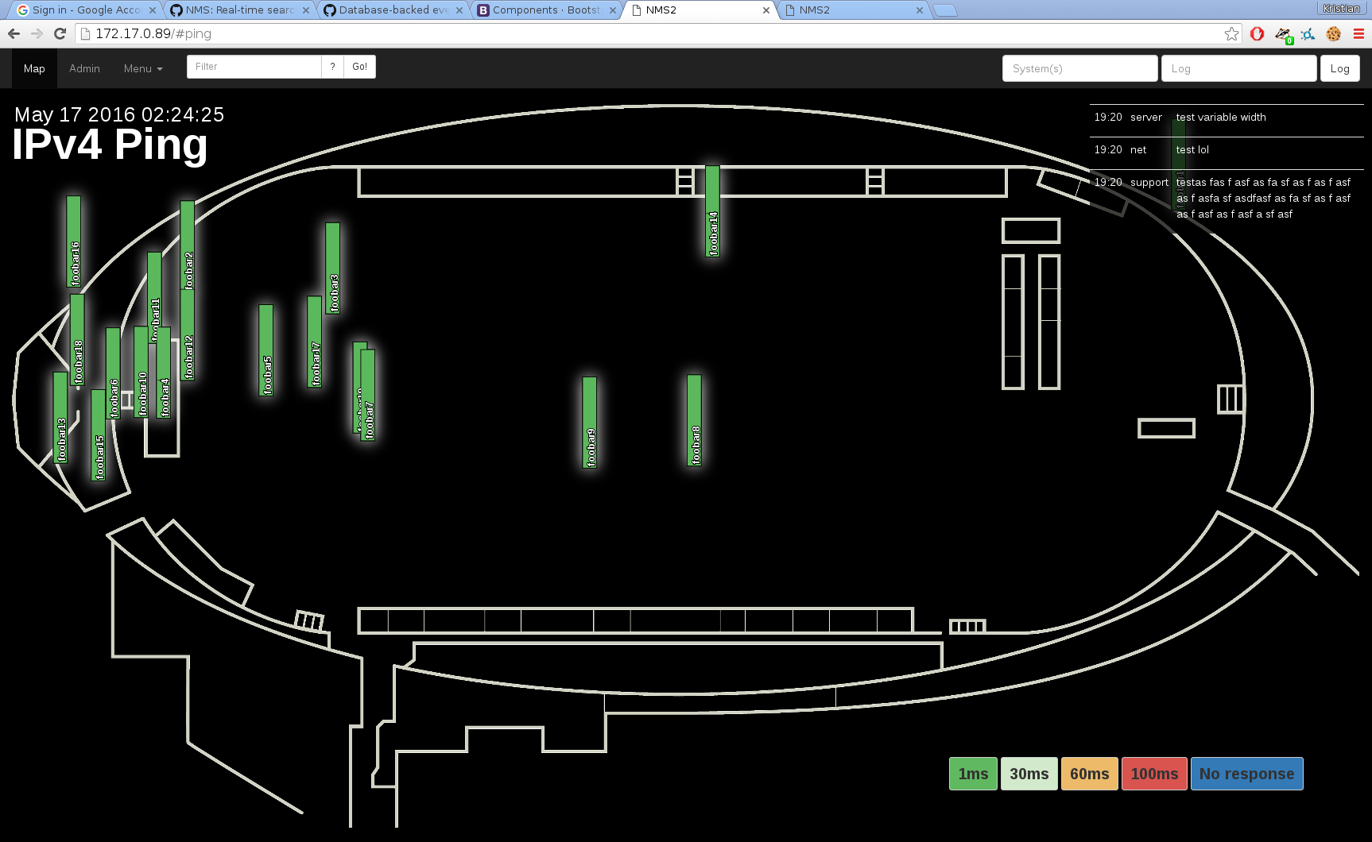Switch to Components Bootstrap tab
The height and width of the screenshot is (842, 1372).
(546, 10)
